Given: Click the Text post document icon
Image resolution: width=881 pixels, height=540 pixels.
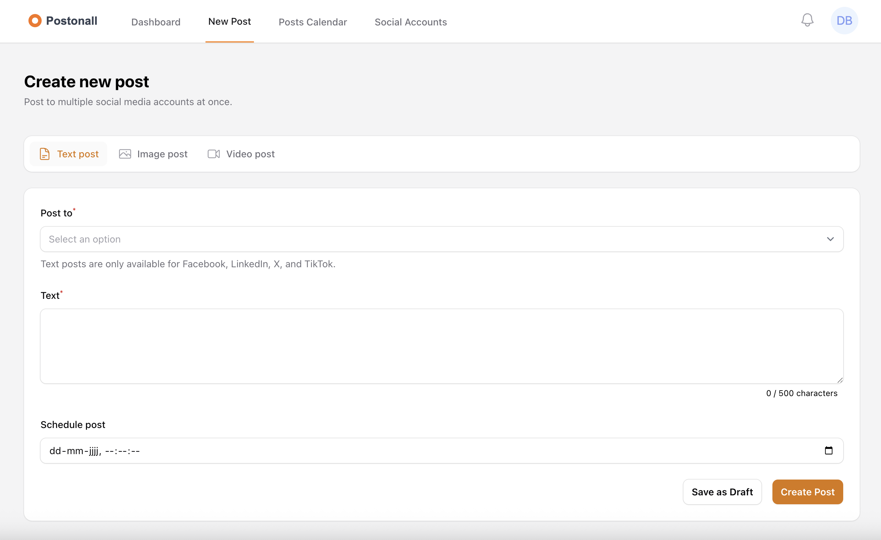Looking at the screenshot, I should [x=45, y=154].
